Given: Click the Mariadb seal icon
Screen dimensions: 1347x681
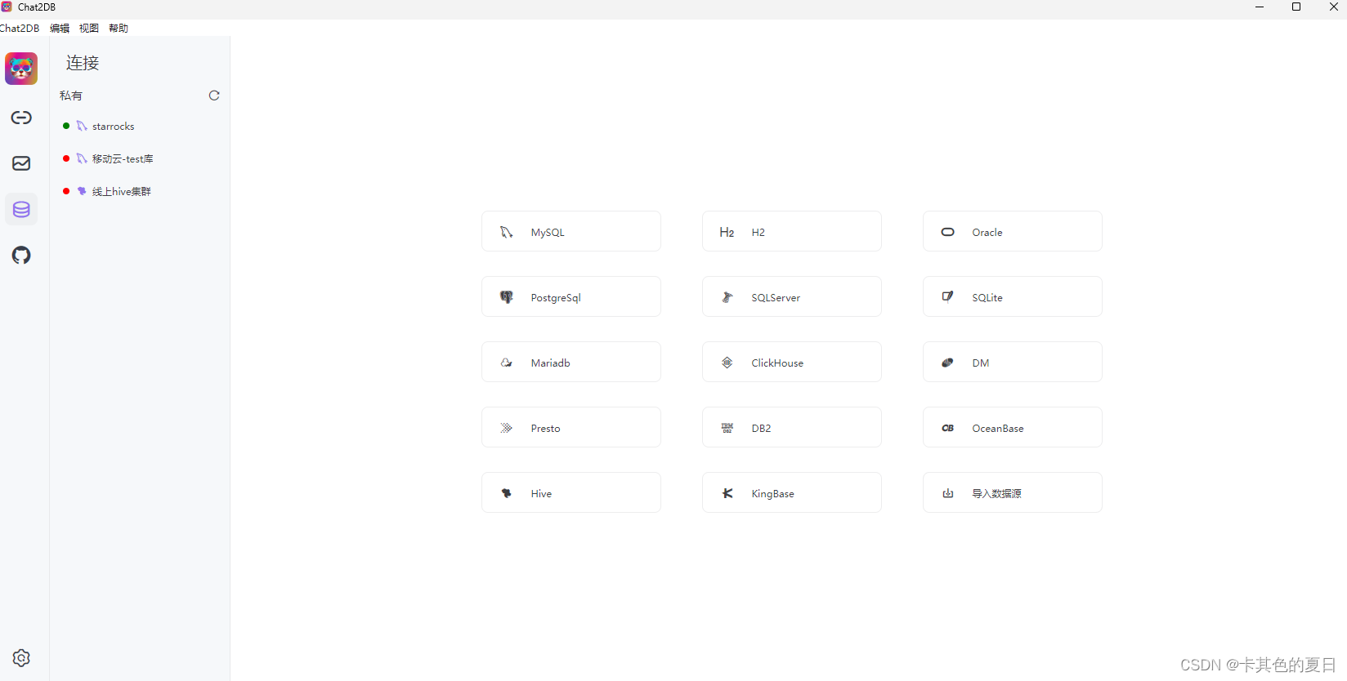Looking at the screenshot, I should pyautogui.click(x=507, y=363).
